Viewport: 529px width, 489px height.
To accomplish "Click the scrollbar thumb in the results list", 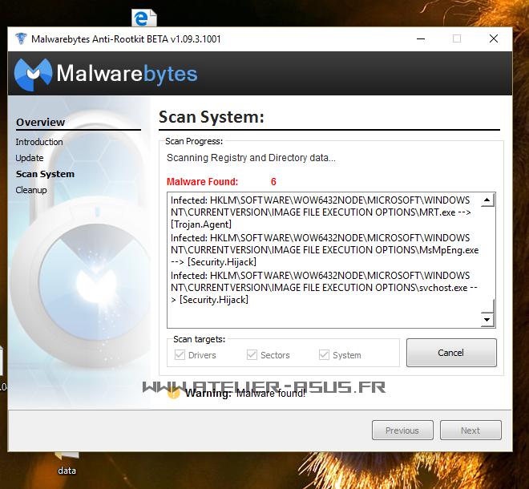I will tap(486, 306).
